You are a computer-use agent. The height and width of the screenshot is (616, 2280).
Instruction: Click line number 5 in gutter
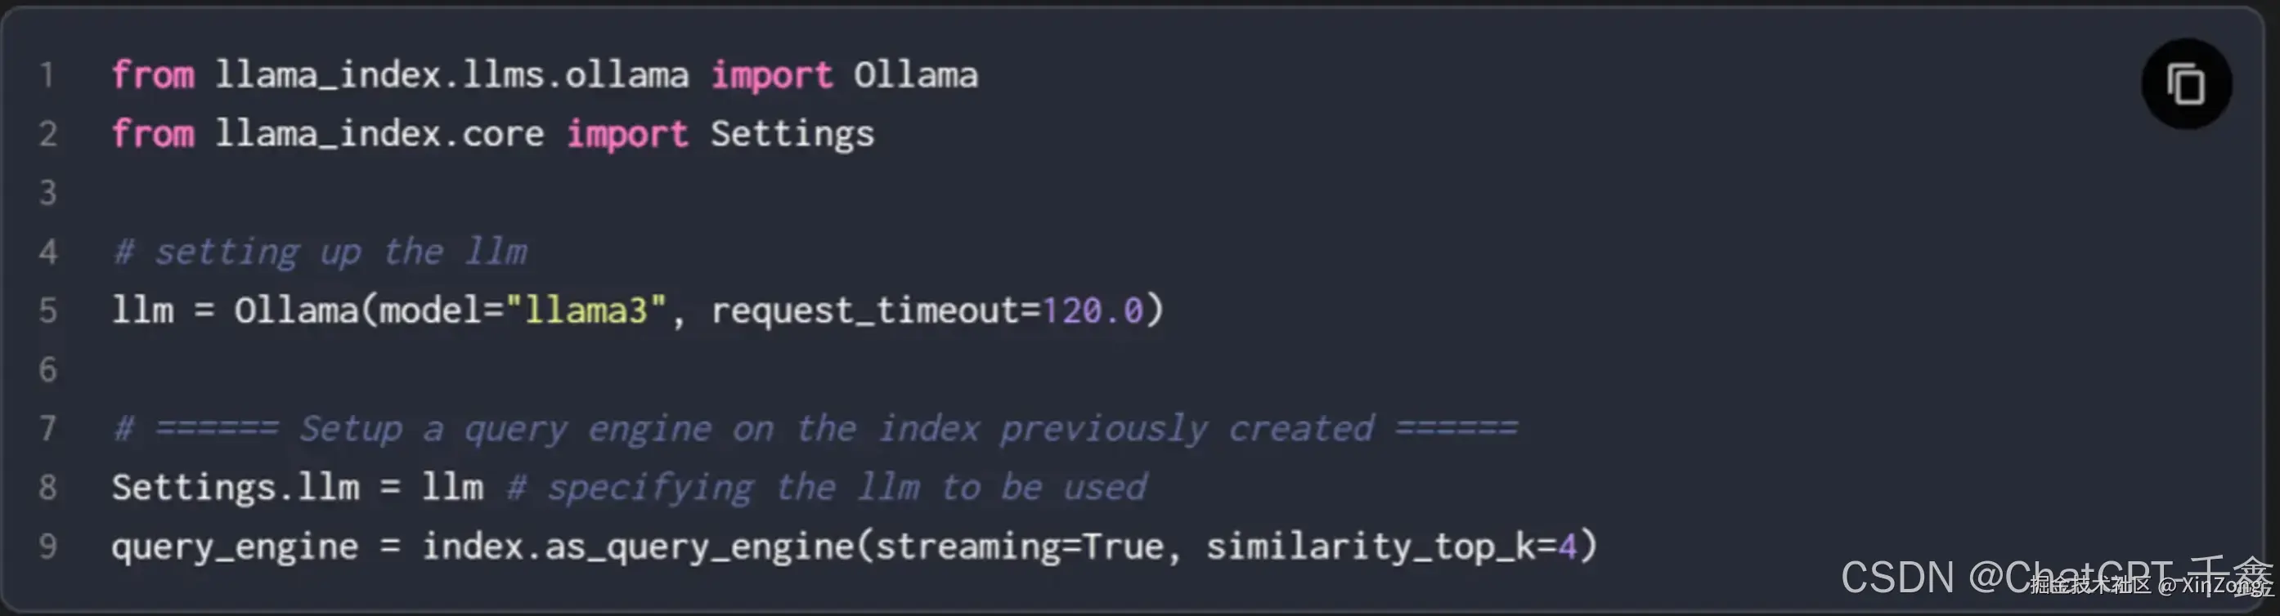point(47,310)
